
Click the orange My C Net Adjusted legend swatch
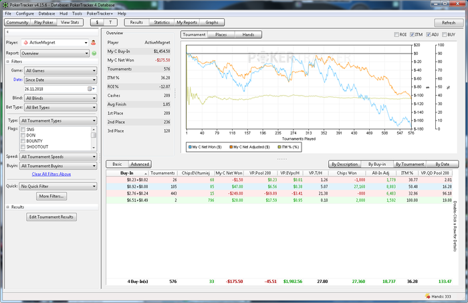pyautogui.click(x=231, y=147)
